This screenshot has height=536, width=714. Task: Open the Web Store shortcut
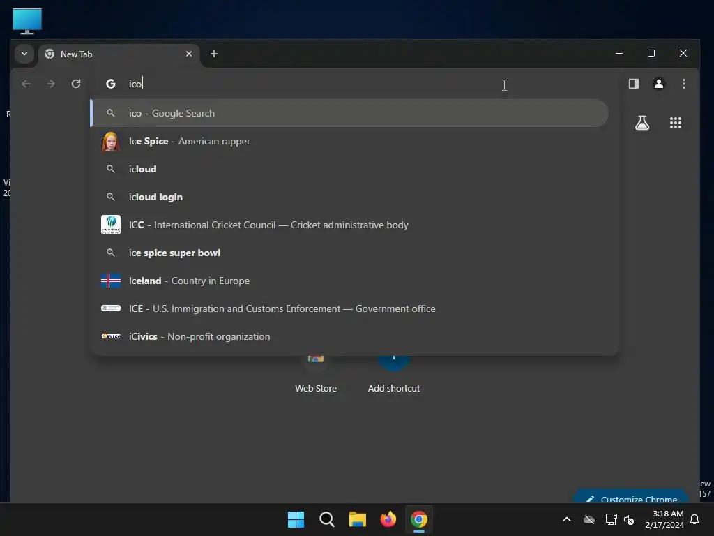316,375
